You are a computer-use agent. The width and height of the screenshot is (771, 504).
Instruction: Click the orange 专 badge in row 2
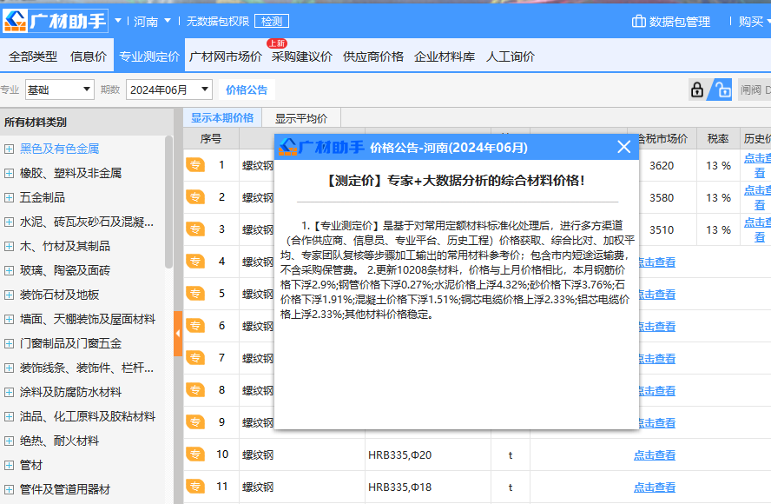(195, 197)
